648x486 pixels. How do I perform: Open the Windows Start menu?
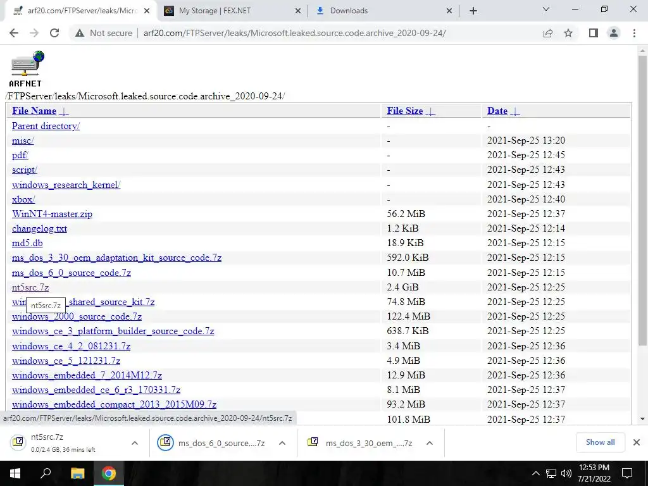tap(15, 473)
